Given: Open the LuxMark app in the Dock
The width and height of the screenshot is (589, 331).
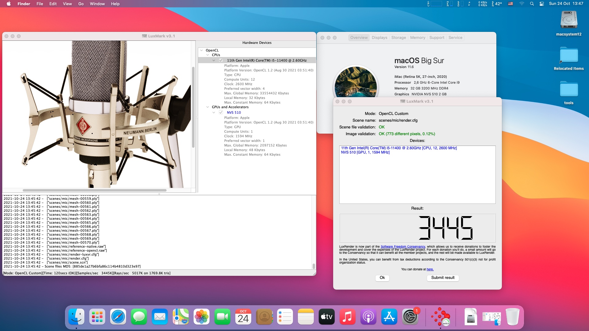Looking at the screenshot, I should [x=441, y=317].
